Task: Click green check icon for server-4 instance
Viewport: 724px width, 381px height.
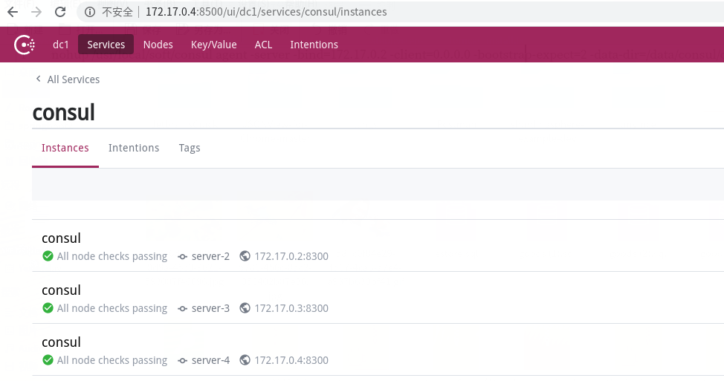Action: coord(48,359)
